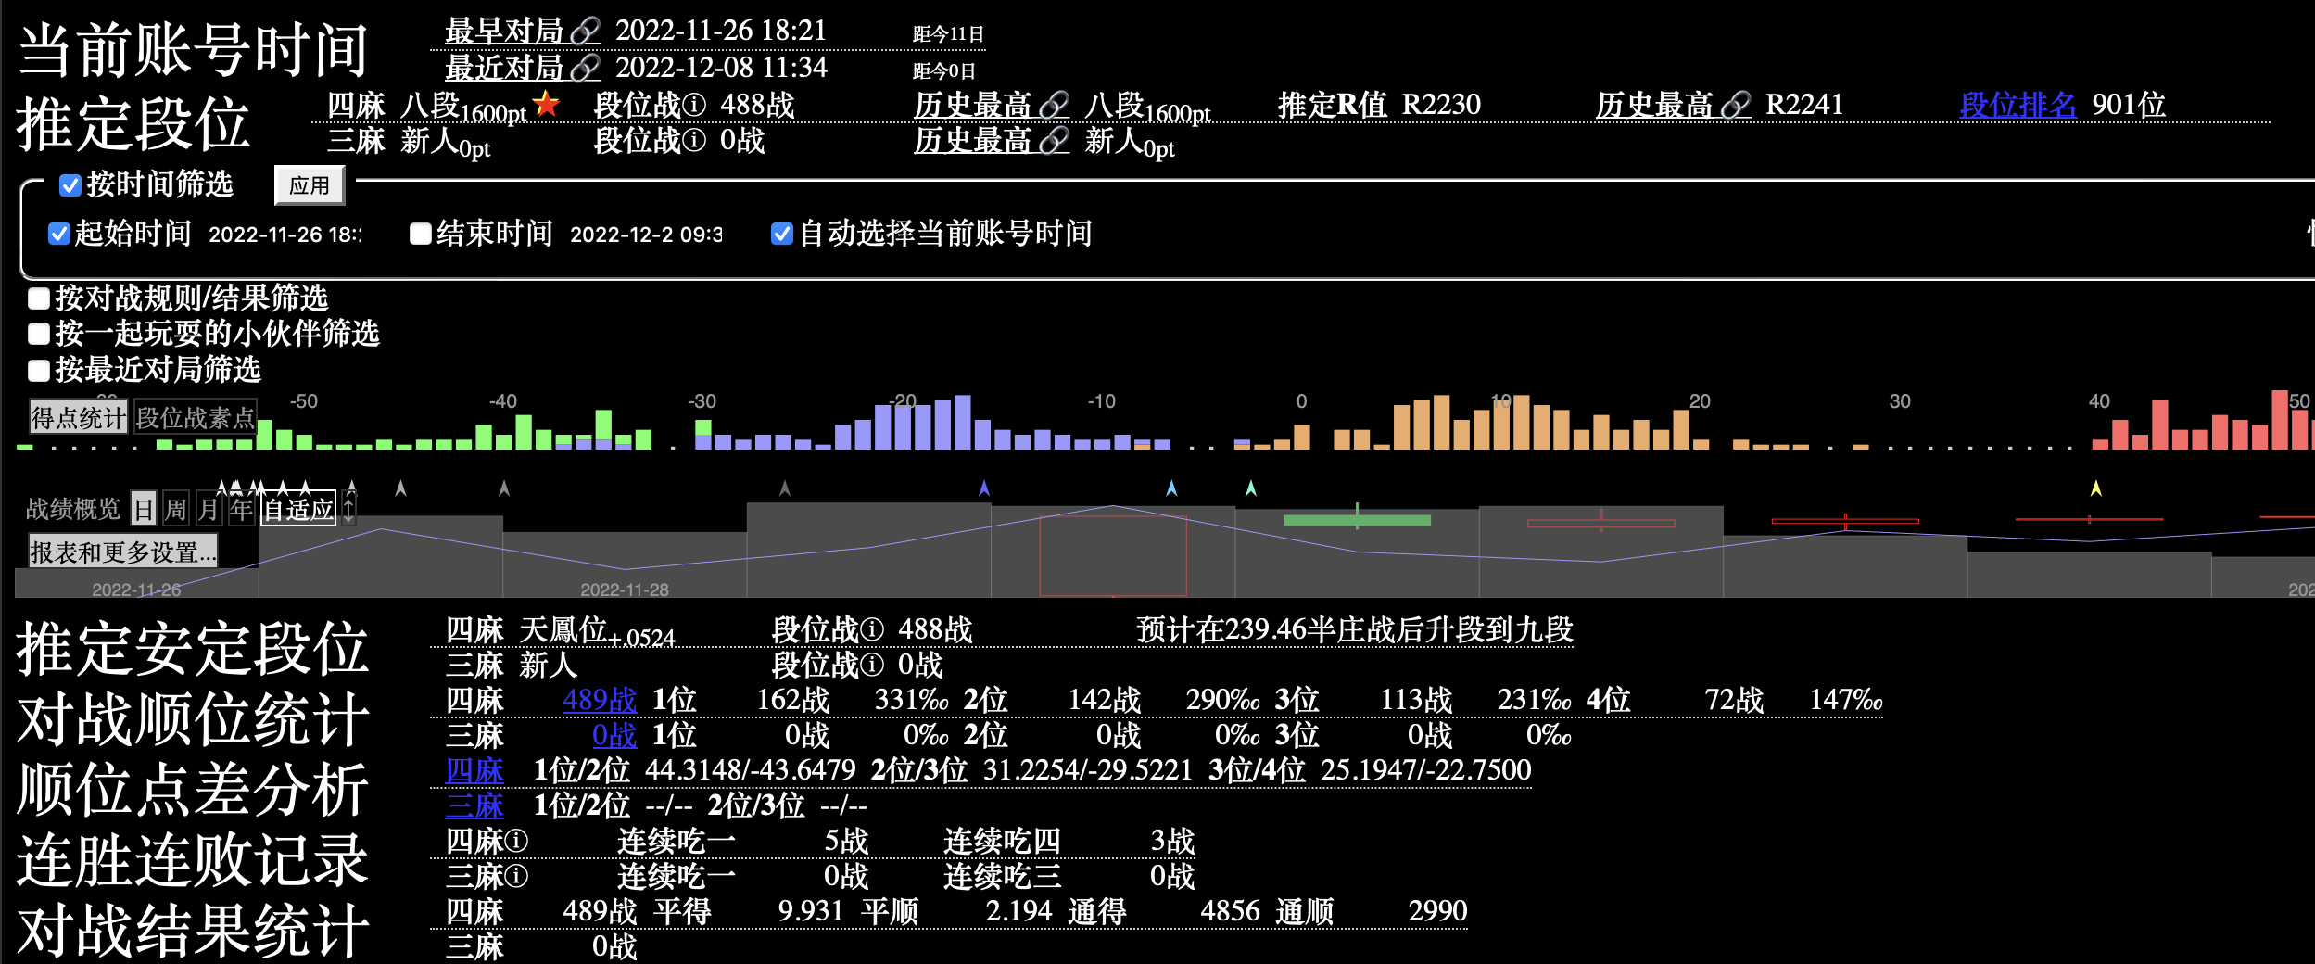The width and height of the screenshot is (2315, 964).
Task: Open the info icon of 段位战 0战 in 推定段位
Action: click(693, 141)
